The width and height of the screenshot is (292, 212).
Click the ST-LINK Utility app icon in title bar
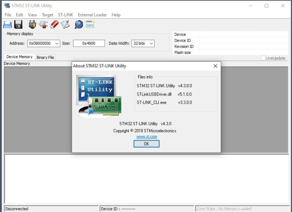click(7, 5)
